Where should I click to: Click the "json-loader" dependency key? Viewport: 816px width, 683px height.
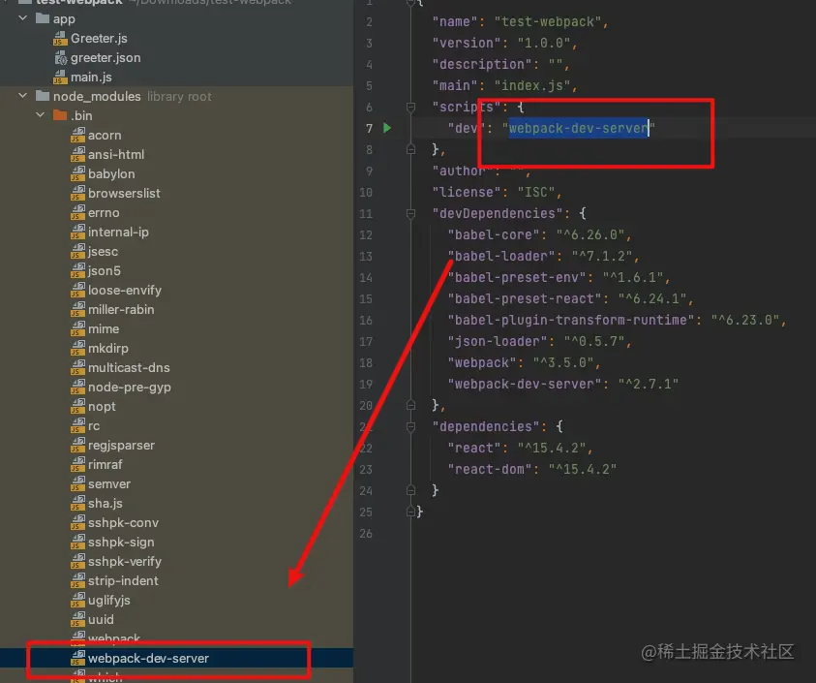point(498,341)
